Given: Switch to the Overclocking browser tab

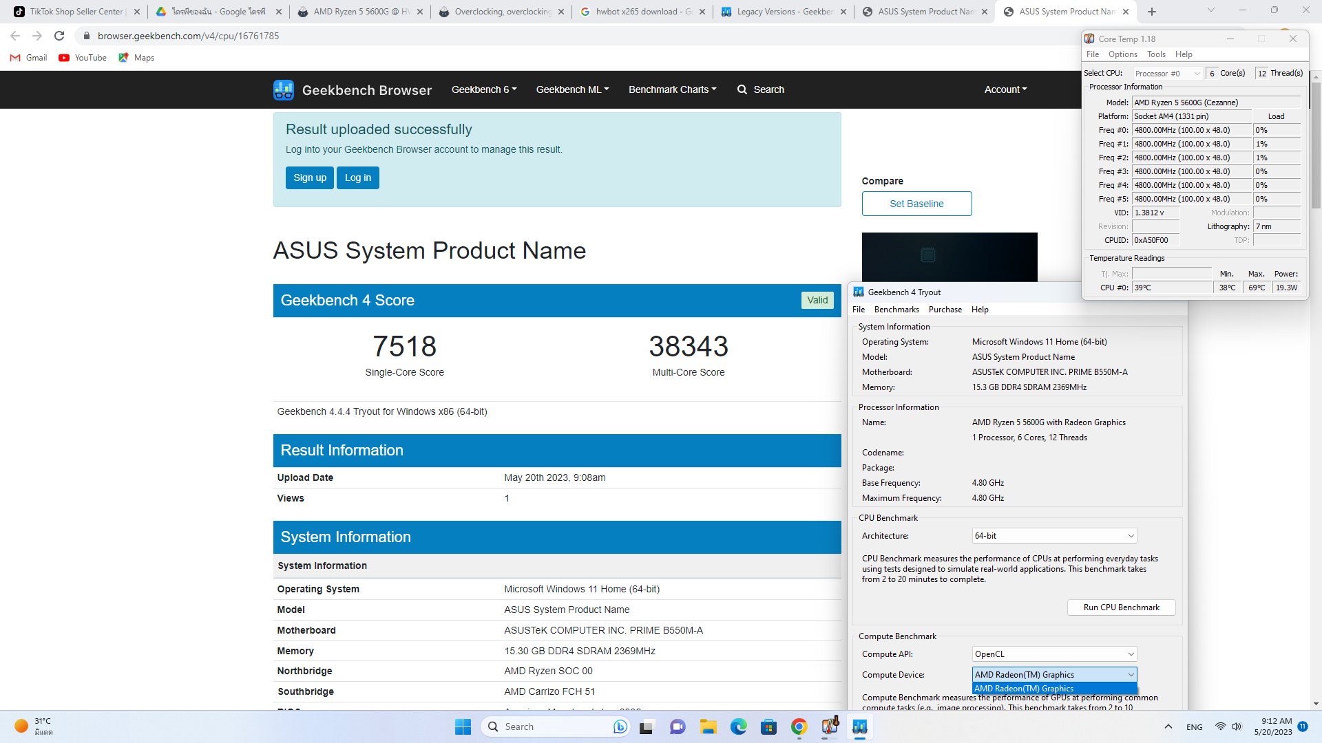Looking at the screenshot, I should (x=502, y=12).
